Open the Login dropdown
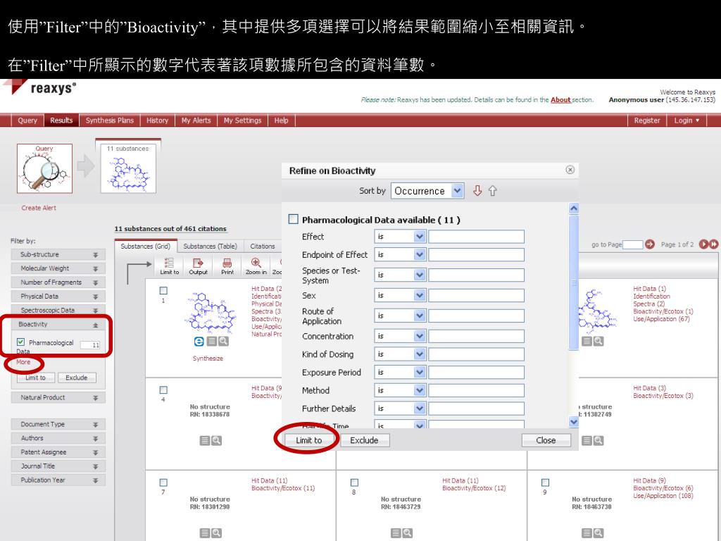The height and width of the screenshot is (541, 721). (x=686, y=120)
